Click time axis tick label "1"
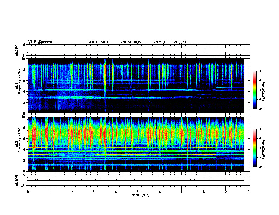The image size is (279, 215). [50, 192]
